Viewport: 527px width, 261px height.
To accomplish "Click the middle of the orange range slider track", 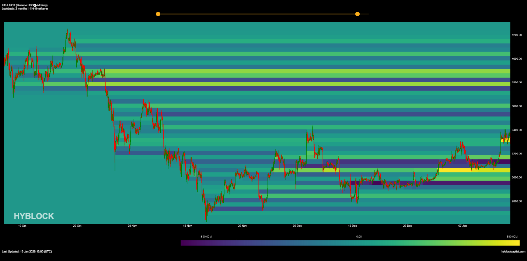I will tap(258, 14).
